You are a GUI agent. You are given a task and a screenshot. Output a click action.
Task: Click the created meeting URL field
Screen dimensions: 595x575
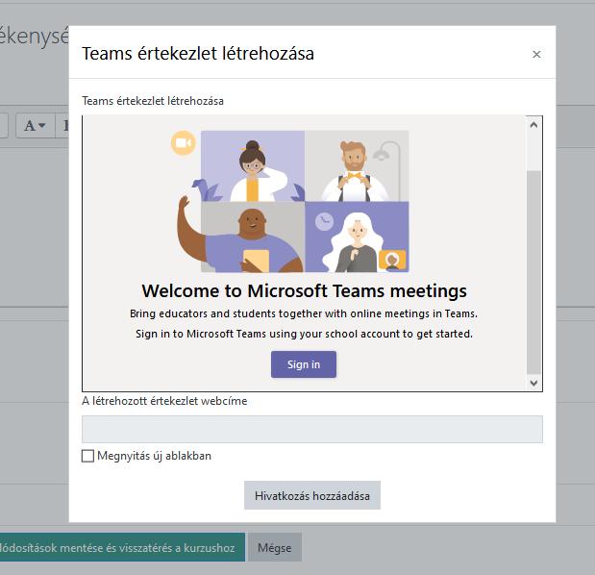pos(312,429)
